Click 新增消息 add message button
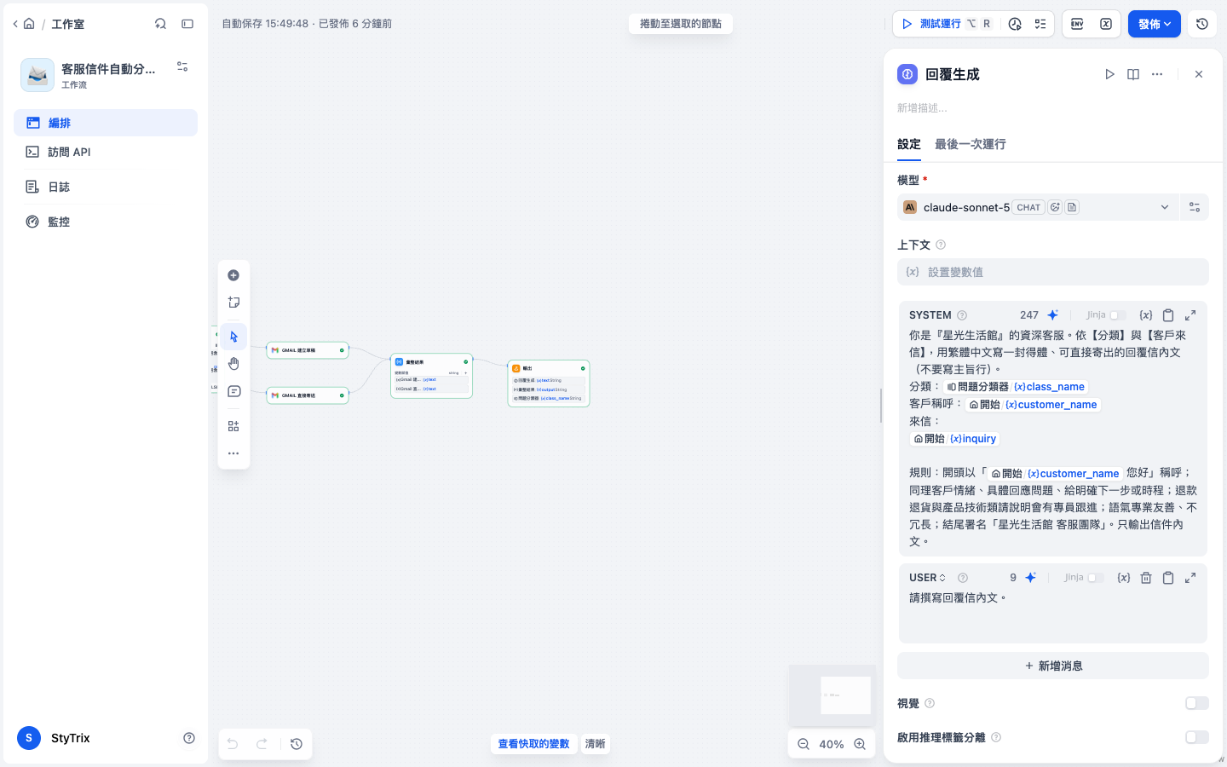 pos(1053,666)
